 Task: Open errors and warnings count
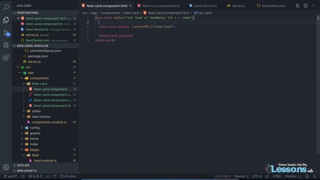coord(35,176)
